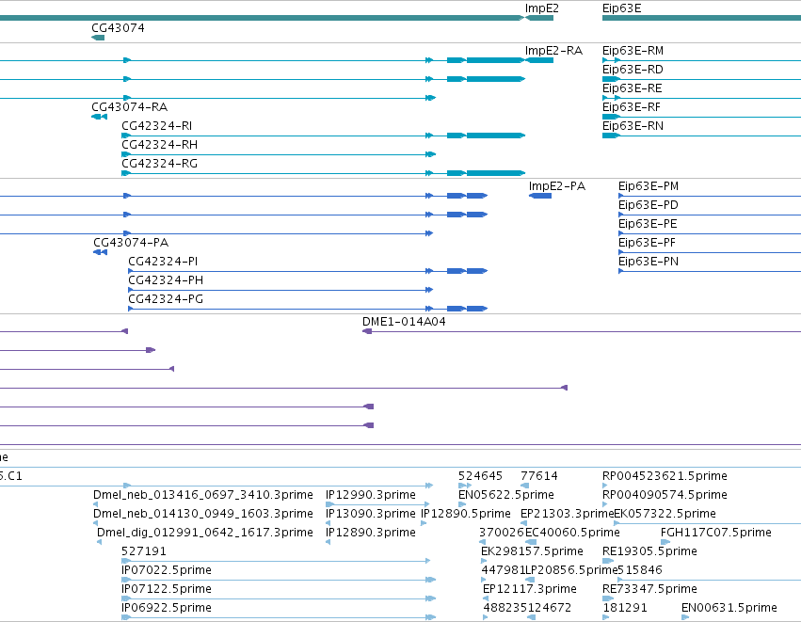Click the DME1-014A04 purple arrowhead
This screenshot has width=801, height=622.
(367, 332)
